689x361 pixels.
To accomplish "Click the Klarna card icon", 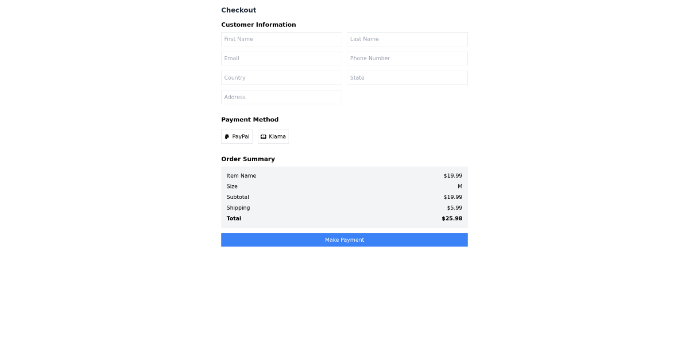I will [263, 136].
